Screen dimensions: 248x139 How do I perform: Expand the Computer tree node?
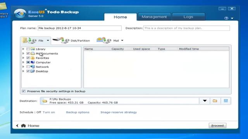pyautogui.click(x=23, y=62)
